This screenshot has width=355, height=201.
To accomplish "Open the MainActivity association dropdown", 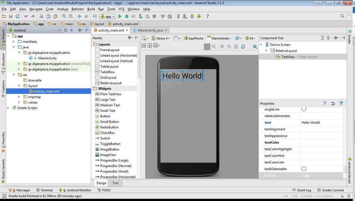I will [x=219, y=38].
